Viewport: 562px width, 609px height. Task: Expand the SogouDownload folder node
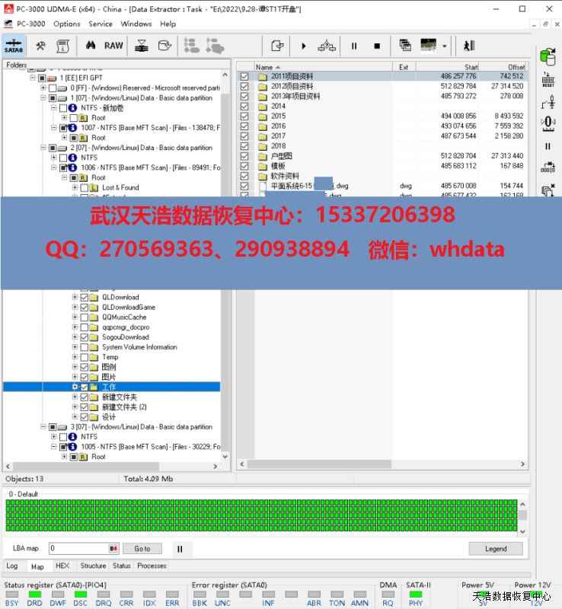point(75,337)
